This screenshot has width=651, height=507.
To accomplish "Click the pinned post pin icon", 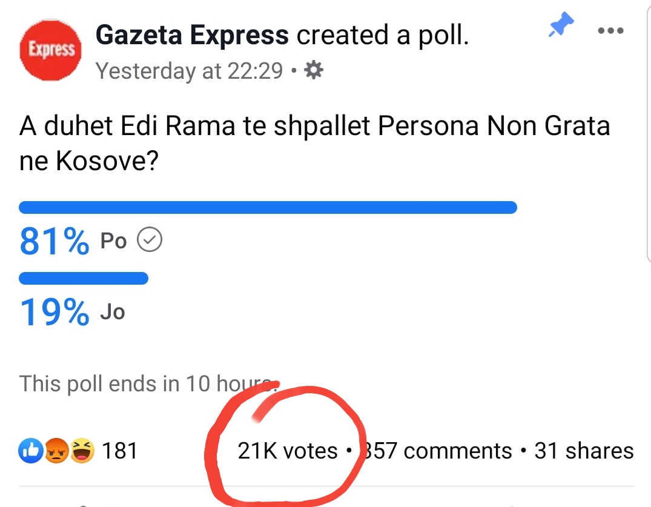I will click(x=561, y=25).
